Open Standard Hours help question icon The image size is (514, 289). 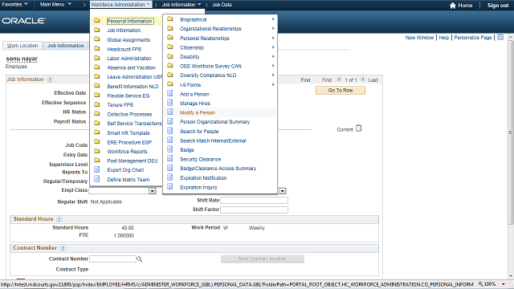59,219
